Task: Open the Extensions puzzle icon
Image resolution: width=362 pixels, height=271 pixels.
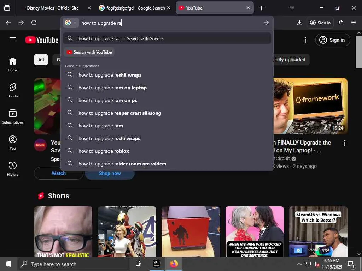Action: (341, 23)
